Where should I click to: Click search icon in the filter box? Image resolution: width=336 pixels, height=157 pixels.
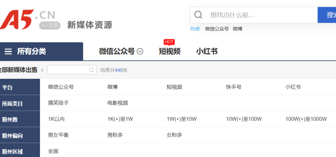click(92, 70)
